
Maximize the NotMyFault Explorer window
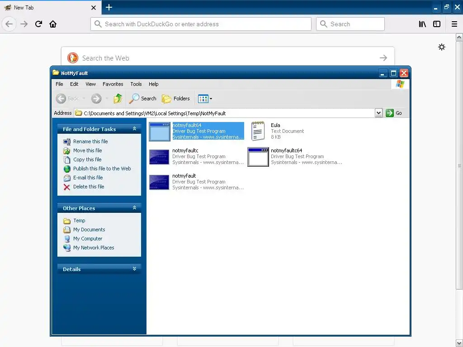coord(393,73)
